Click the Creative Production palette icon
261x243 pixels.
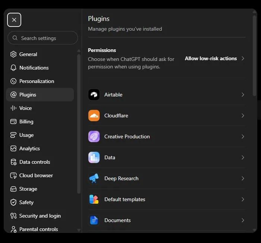94,136
